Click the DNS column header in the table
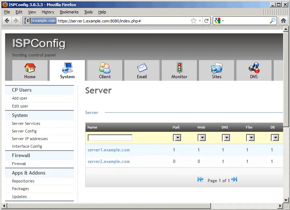Screen dimensions: 290x210 pyautogui.click(x=225, y=127)
